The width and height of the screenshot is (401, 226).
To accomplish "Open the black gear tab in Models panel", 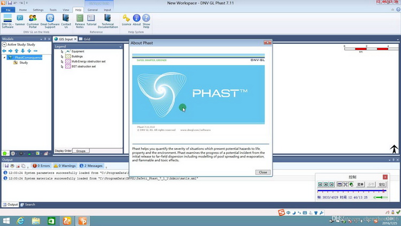I will 21,154.
